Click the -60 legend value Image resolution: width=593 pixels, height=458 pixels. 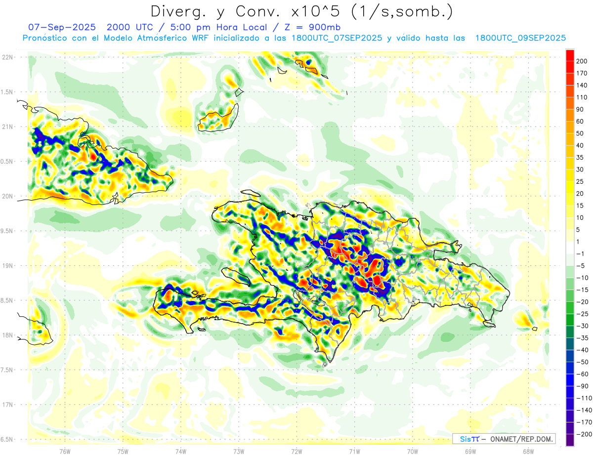pyautogui.click(x=582, y=374)
